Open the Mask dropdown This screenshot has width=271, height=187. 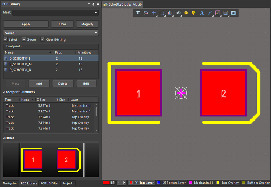tap(96, 12)
